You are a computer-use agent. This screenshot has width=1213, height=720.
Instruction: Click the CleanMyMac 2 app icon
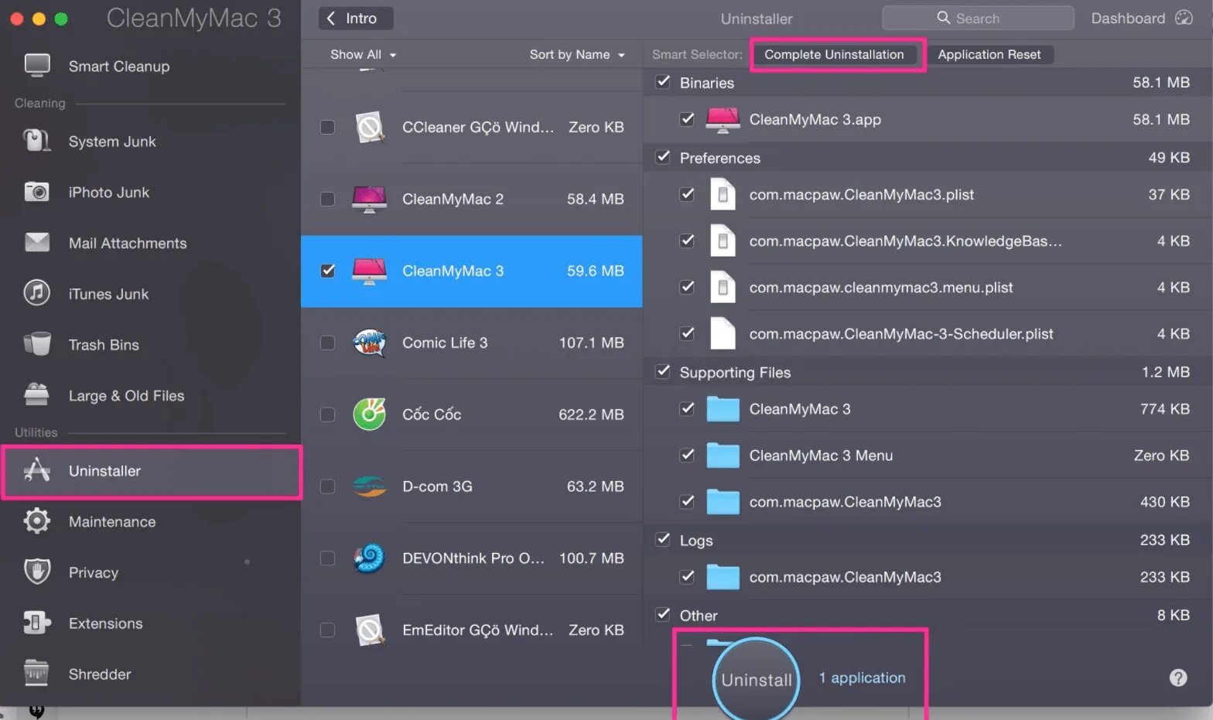[370, 199]
